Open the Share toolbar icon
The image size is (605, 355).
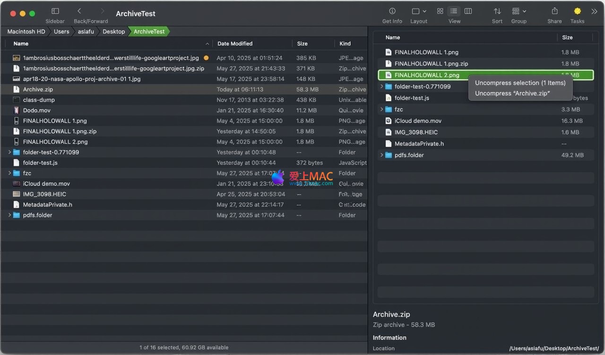(554, 11)
